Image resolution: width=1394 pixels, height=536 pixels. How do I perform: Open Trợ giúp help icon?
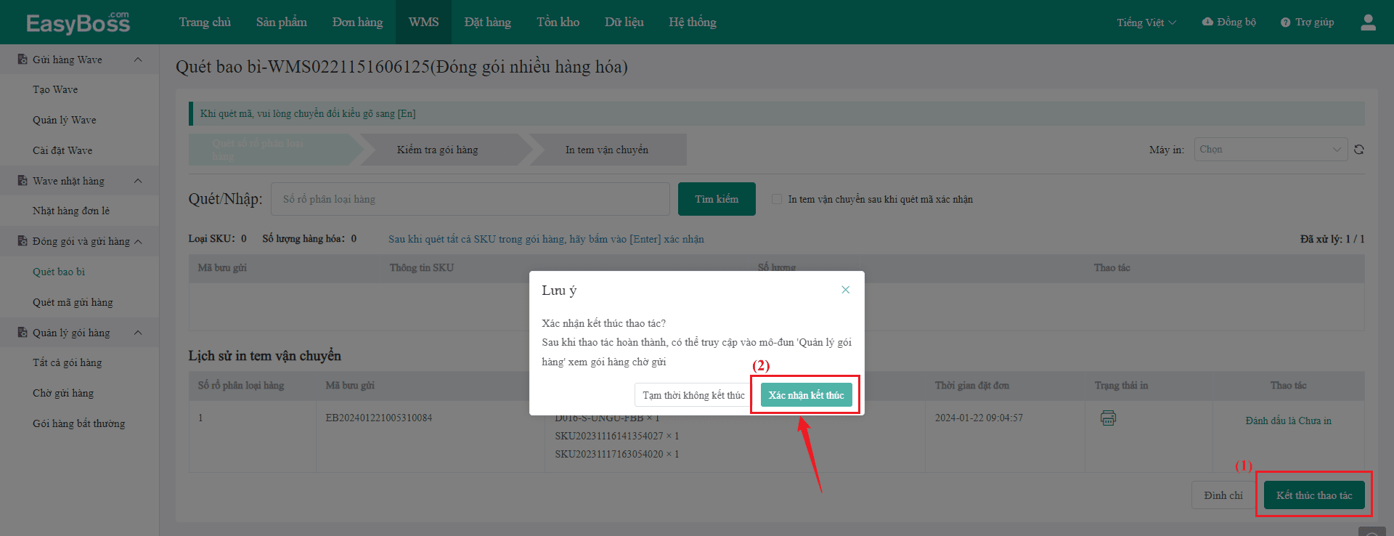click(1285, 23)
